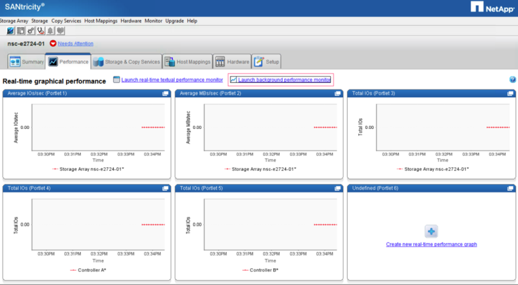This screenshot has height=285, width=518.
Task: Click the gears toolbar icon
Action: 30,30
